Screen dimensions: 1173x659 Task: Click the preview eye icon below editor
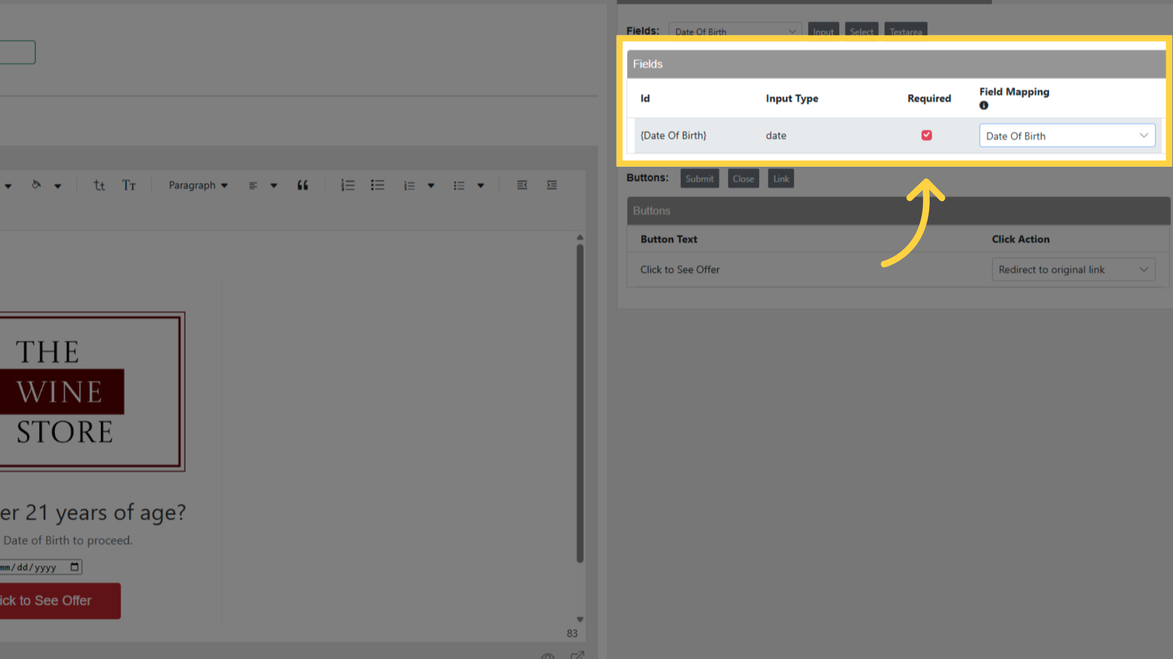click(548, 655)
